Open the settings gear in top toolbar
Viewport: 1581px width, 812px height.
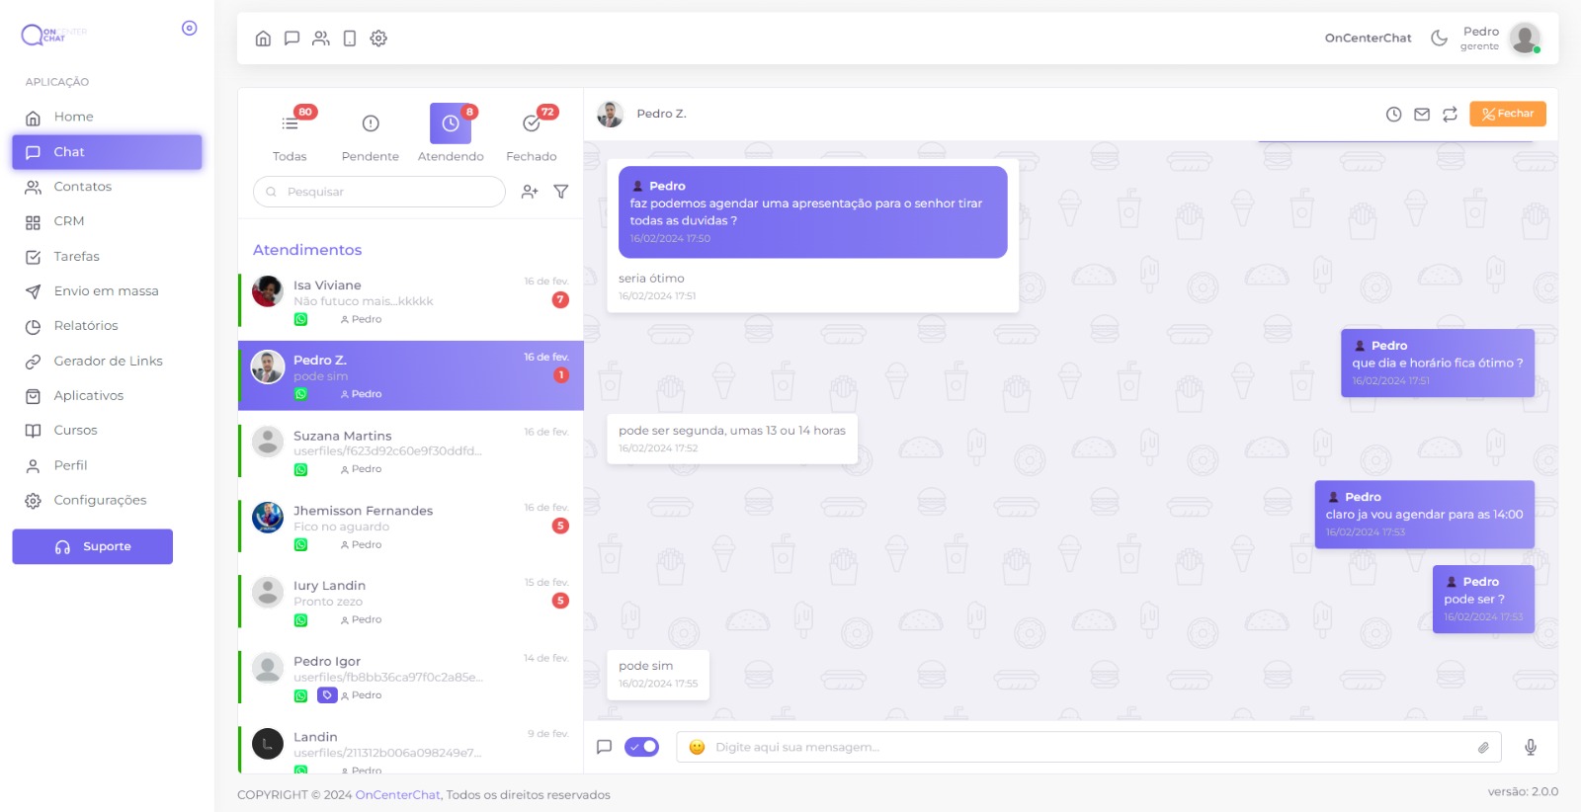click(378, 39)
